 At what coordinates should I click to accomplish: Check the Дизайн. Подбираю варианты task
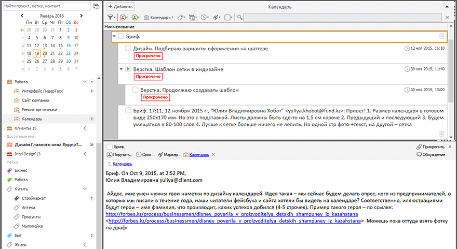pos(128,48)
